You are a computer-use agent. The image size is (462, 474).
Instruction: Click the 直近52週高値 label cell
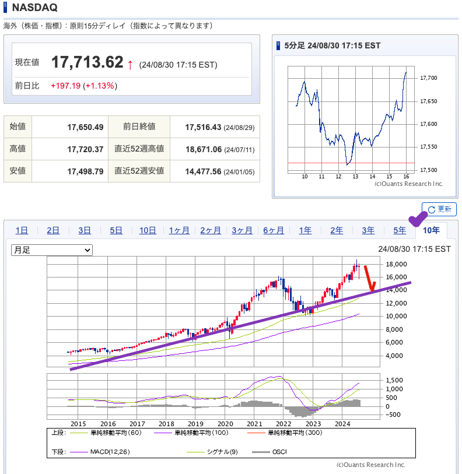point(139,149)
